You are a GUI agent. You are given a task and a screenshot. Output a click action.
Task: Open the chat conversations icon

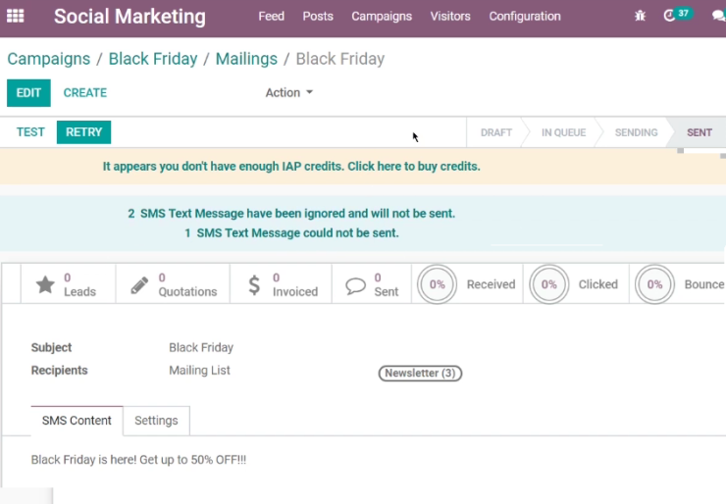tap(718, 17)
